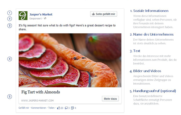Click the circled number 2 annotation marker

[x=10, y=19]
